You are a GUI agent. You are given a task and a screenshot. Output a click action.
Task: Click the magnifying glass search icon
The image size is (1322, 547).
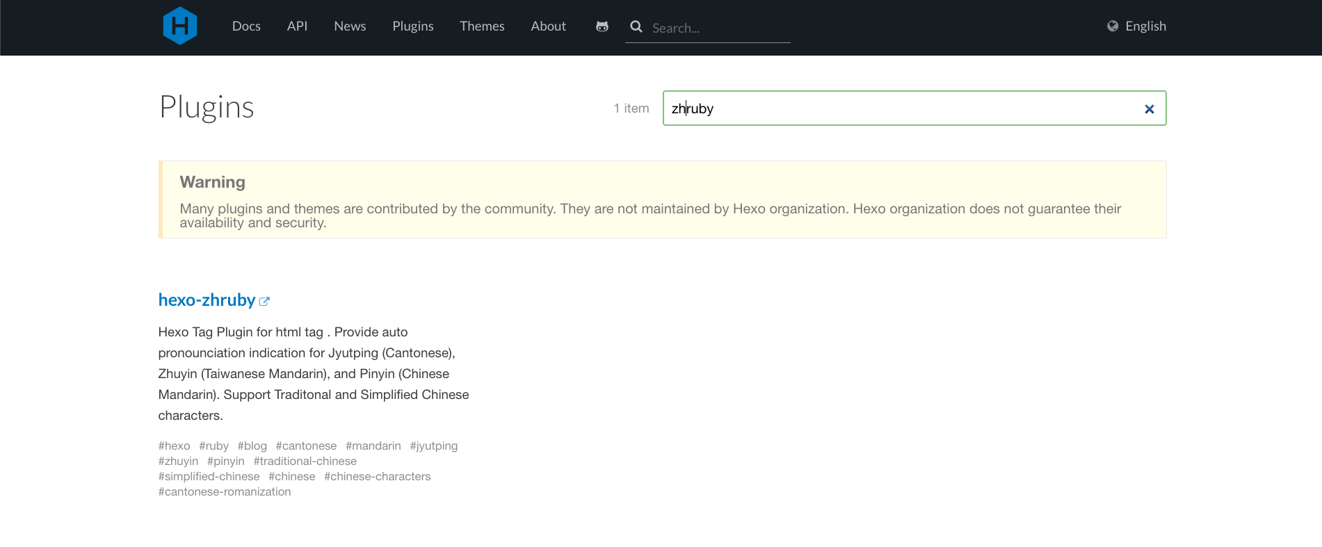[636, 26]
